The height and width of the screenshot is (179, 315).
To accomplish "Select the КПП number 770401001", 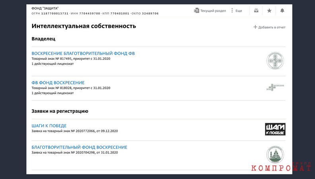I will tap(120, 14).
